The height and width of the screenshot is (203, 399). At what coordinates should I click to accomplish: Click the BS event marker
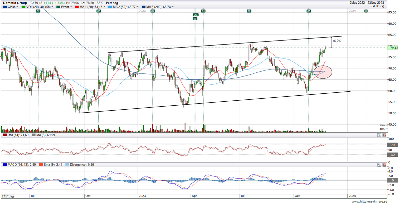click(x=195, y=19)
